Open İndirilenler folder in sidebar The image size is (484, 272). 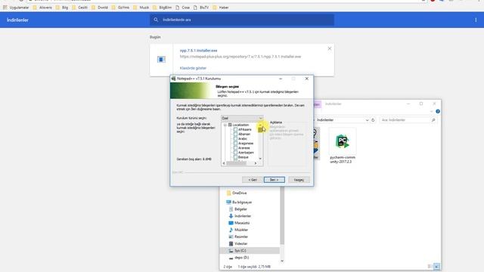point(240,216)
